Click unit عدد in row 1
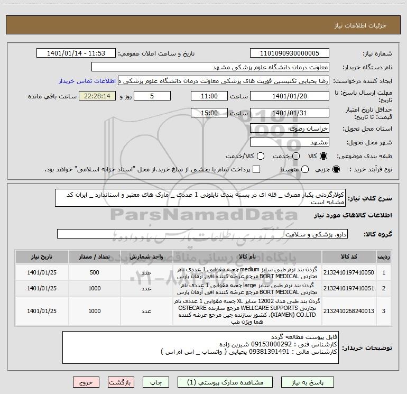 point(146,272)
